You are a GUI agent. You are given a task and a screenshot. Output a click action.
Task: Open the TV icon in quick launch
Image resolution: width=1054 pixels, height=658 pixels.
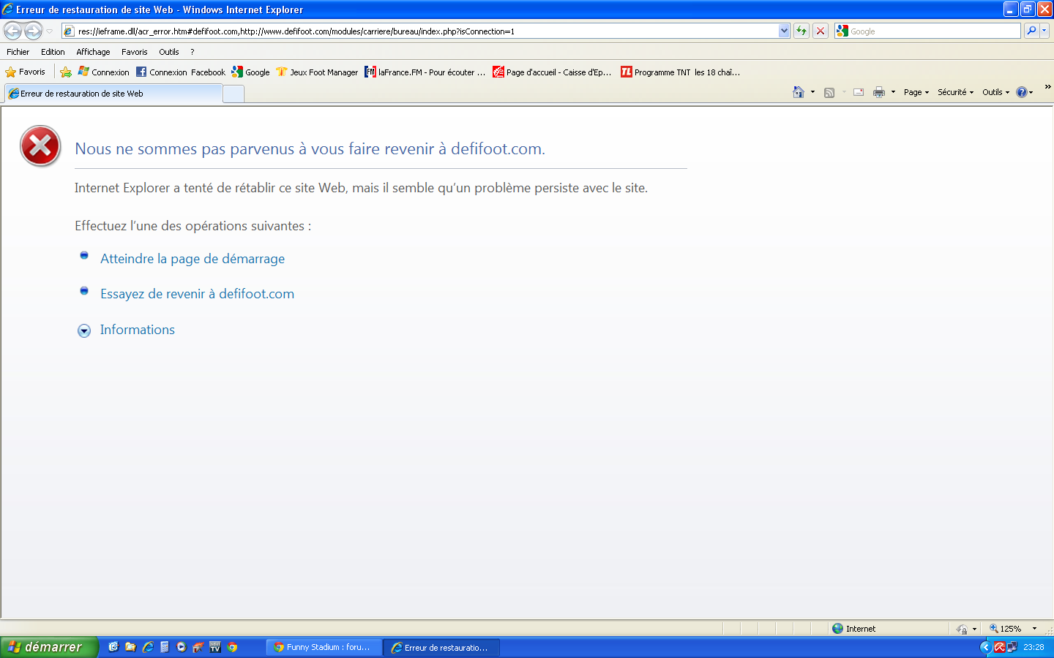[x=215, y=647]
